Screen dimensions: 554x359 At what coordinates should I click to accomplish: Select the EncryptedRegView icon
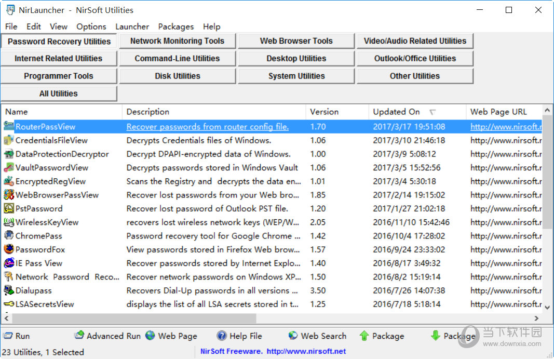pos(9,181)
